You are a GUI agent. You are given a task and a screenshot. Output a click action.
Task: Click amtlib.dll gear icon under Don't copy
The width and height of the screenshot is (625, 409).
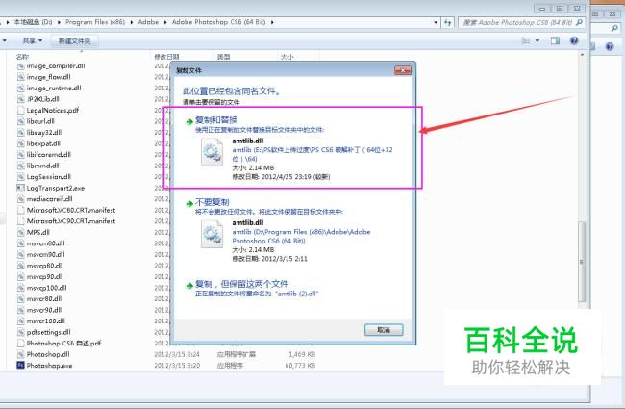(x=212, y=234)
